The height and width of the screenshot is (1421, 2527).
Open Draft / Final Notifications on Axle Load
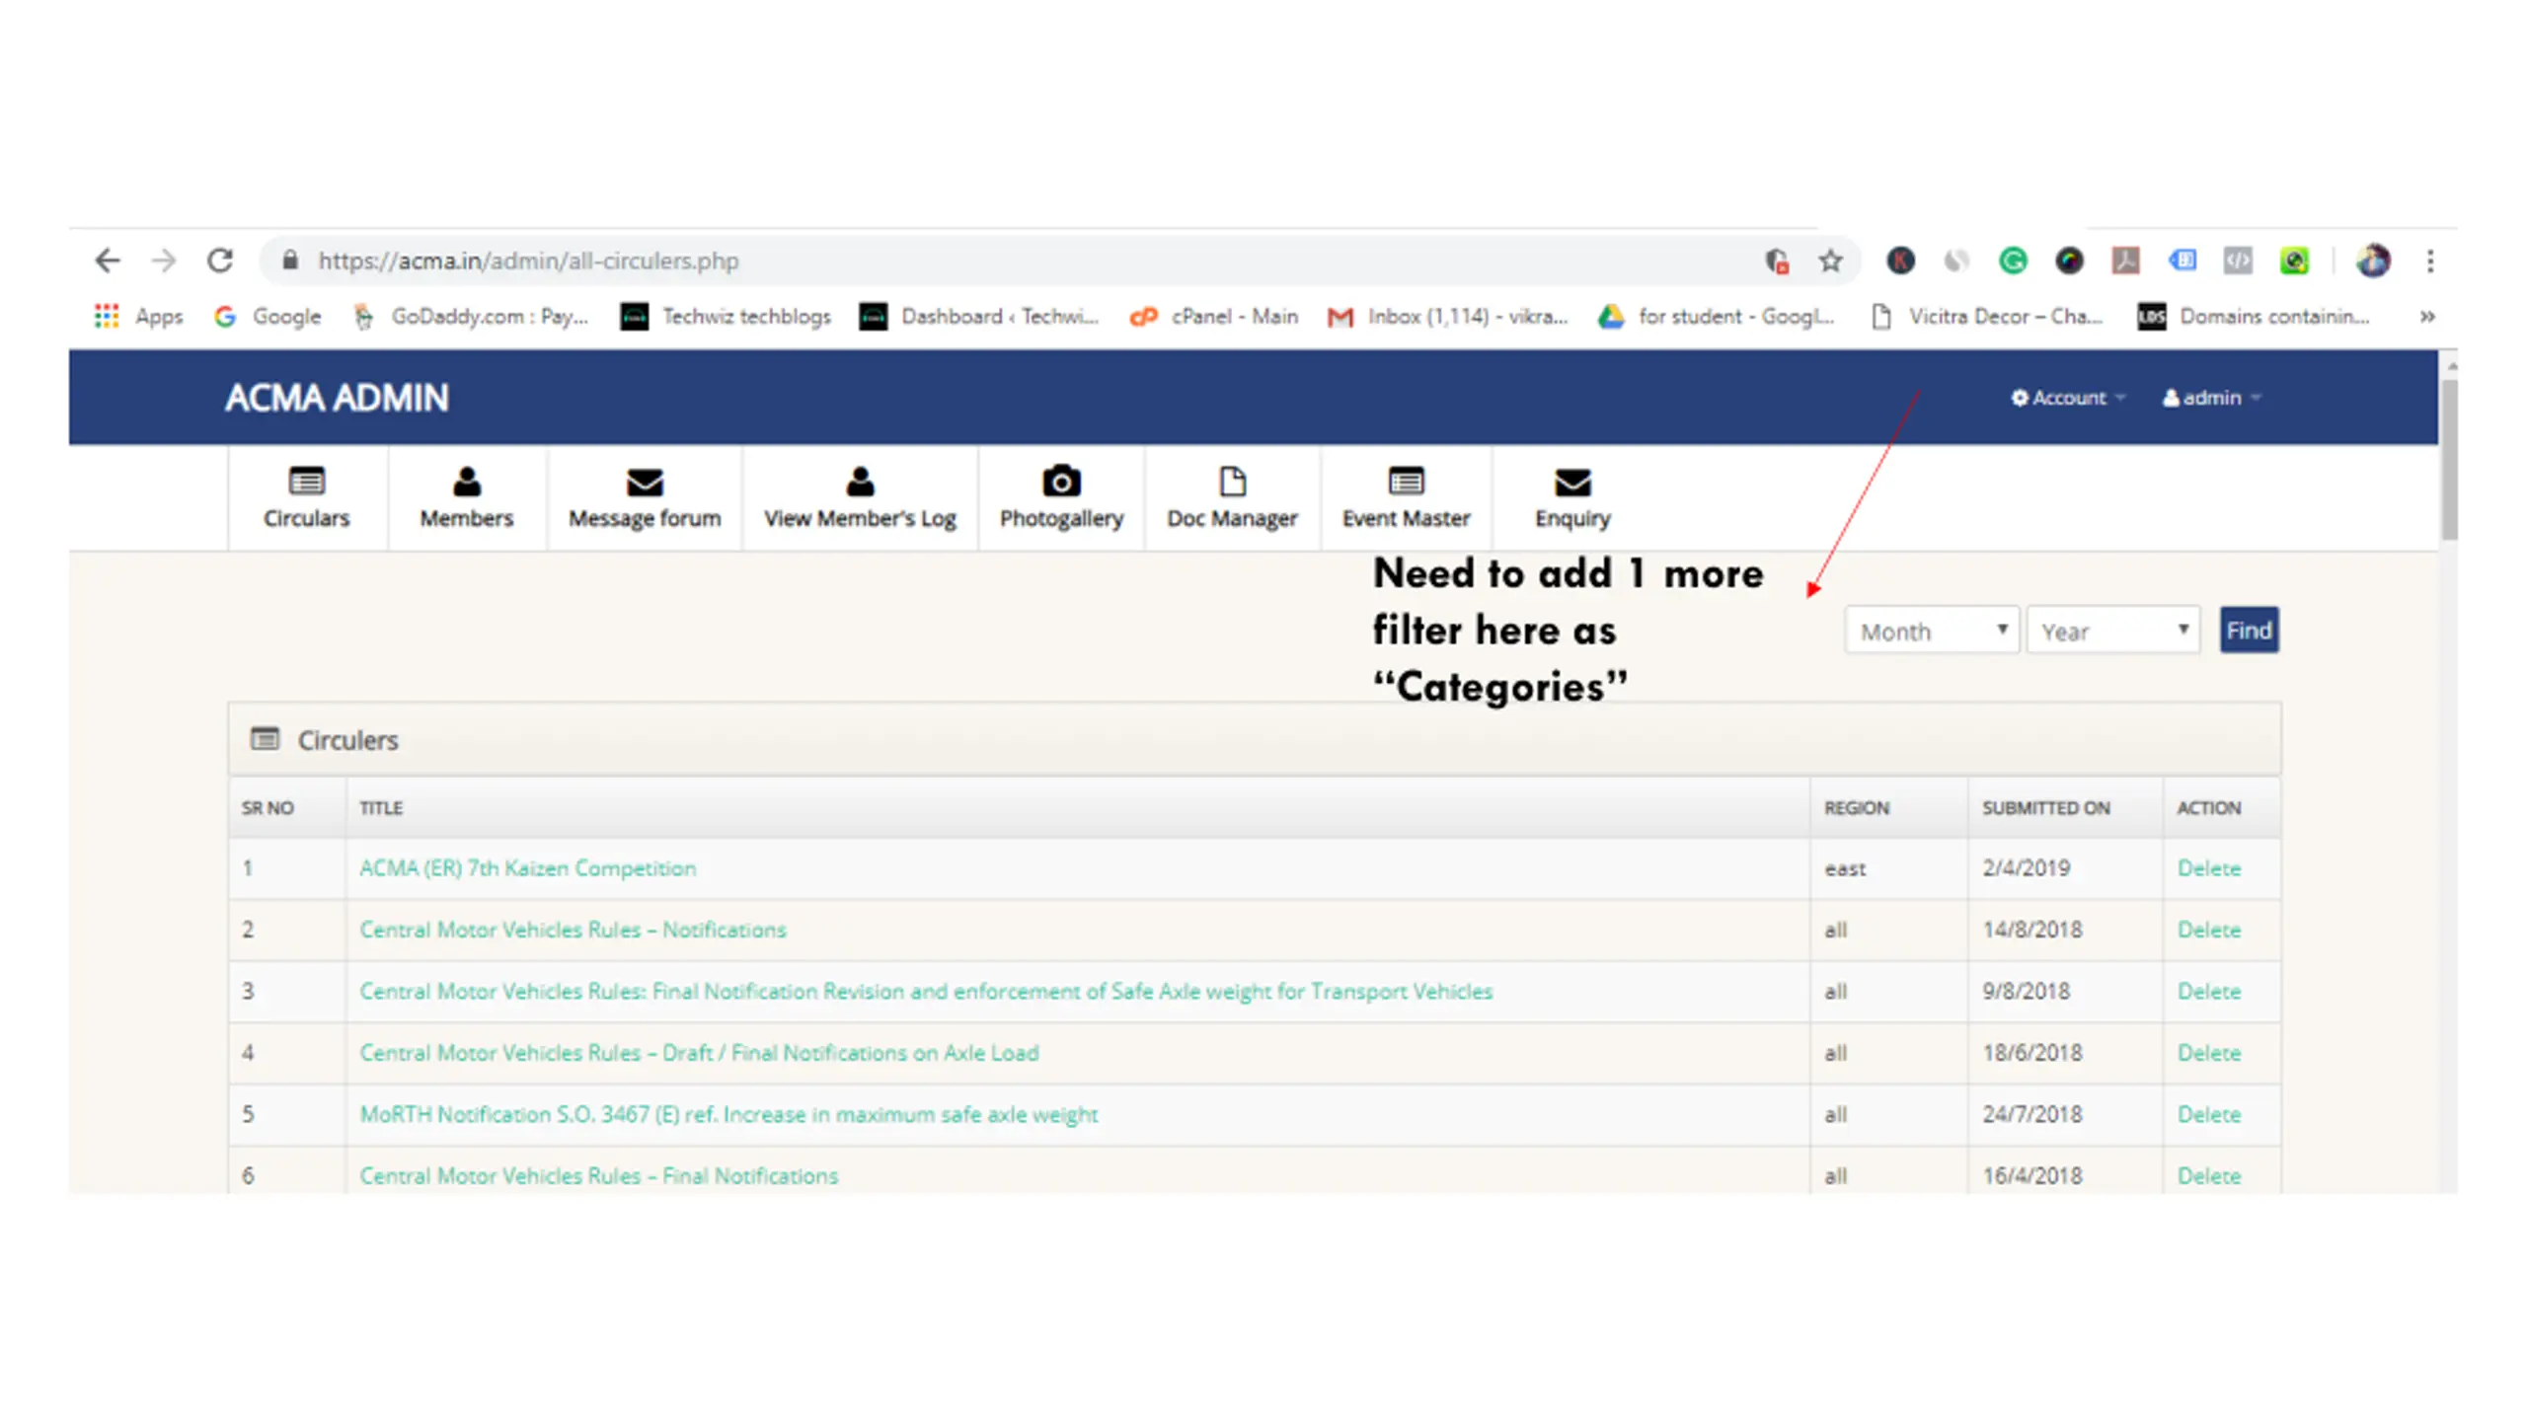point(699,1053)
